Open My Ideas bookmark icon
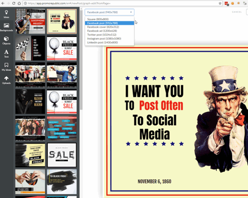248x198 pixels. point(6,65)
